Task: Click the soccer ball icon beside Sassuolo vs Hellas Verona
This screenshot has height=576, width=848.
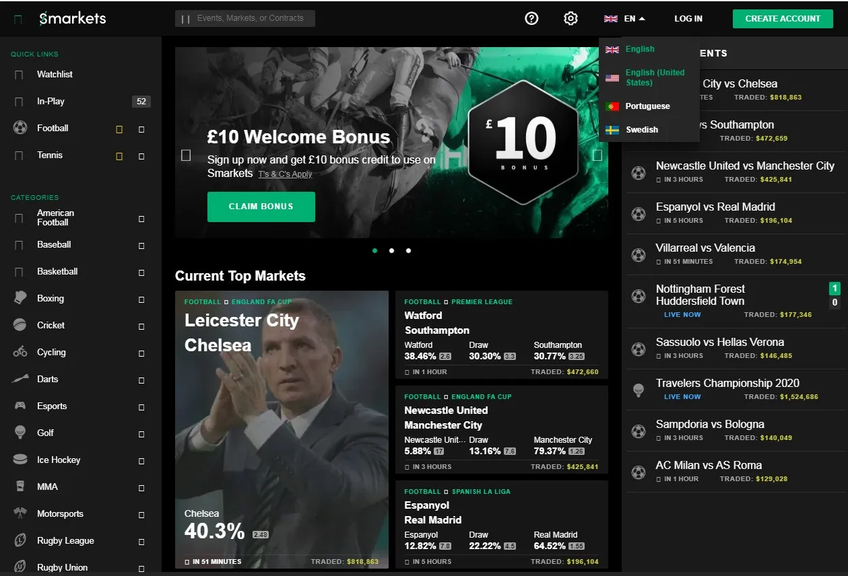Action: (x=638, y=349)
